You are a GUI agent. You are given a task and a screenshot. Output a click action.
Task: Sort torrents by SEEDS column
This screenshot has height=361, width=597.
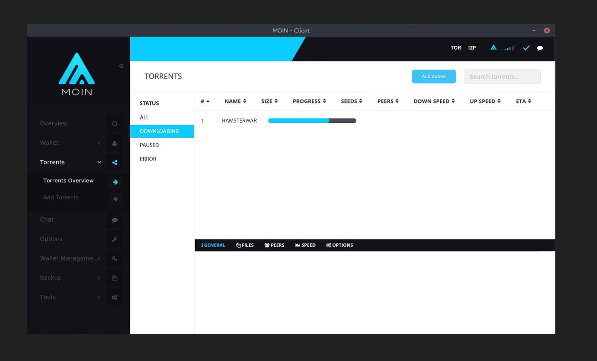click(x=351, y=101)
